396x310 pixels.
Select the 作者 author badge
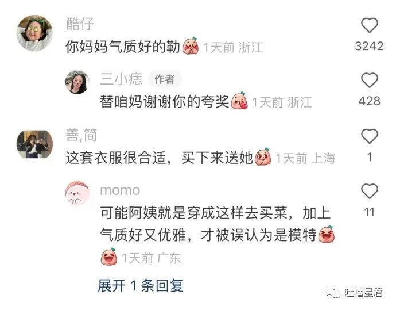[x=165, y=79]
